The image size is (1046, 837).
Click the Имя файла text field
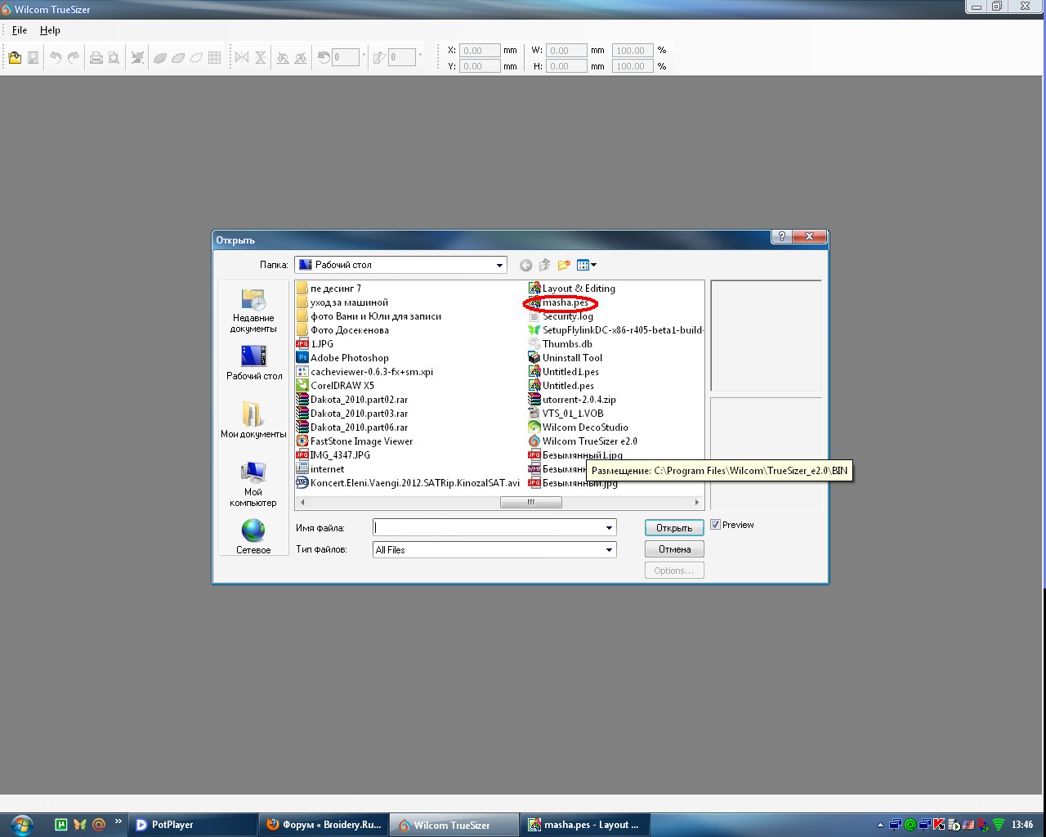(x=488, y=528)
